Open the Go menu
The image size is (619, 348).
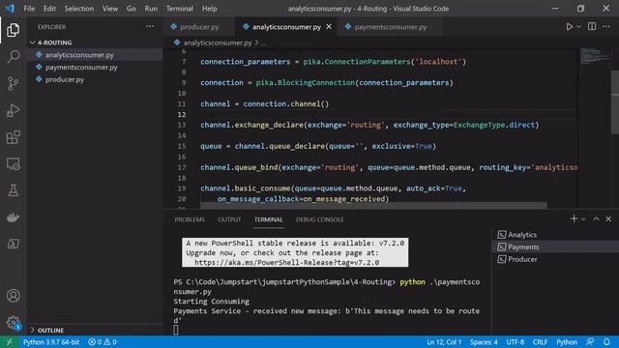pos(132,9)
